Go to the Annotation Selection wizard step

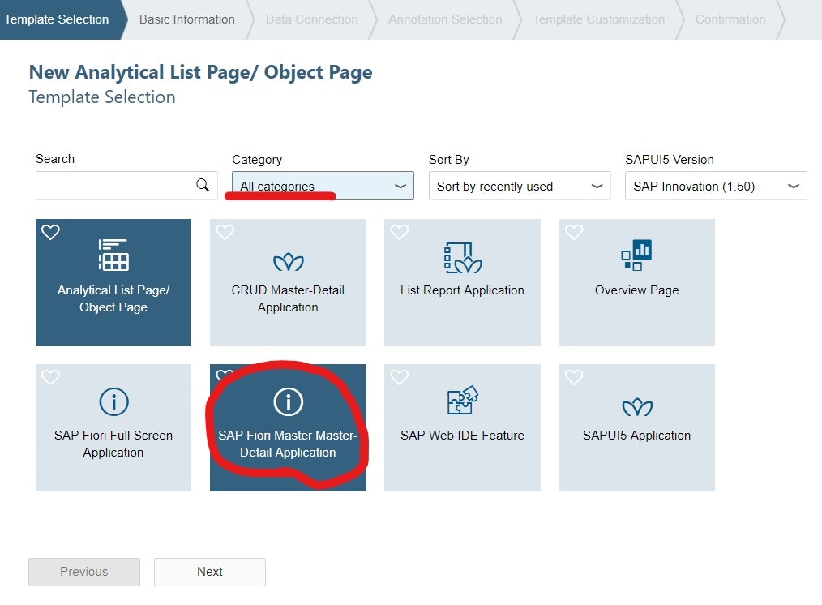445,19
